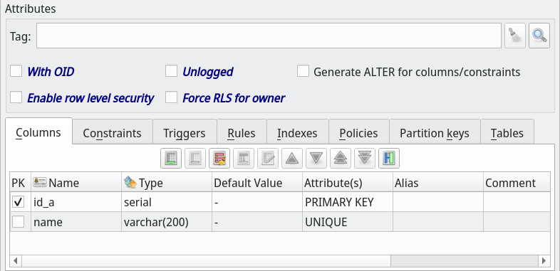Clear the Tag field with broom icon
Image resolution: width=560 pixels, height=271 pixels.
[x=515, y=36]
